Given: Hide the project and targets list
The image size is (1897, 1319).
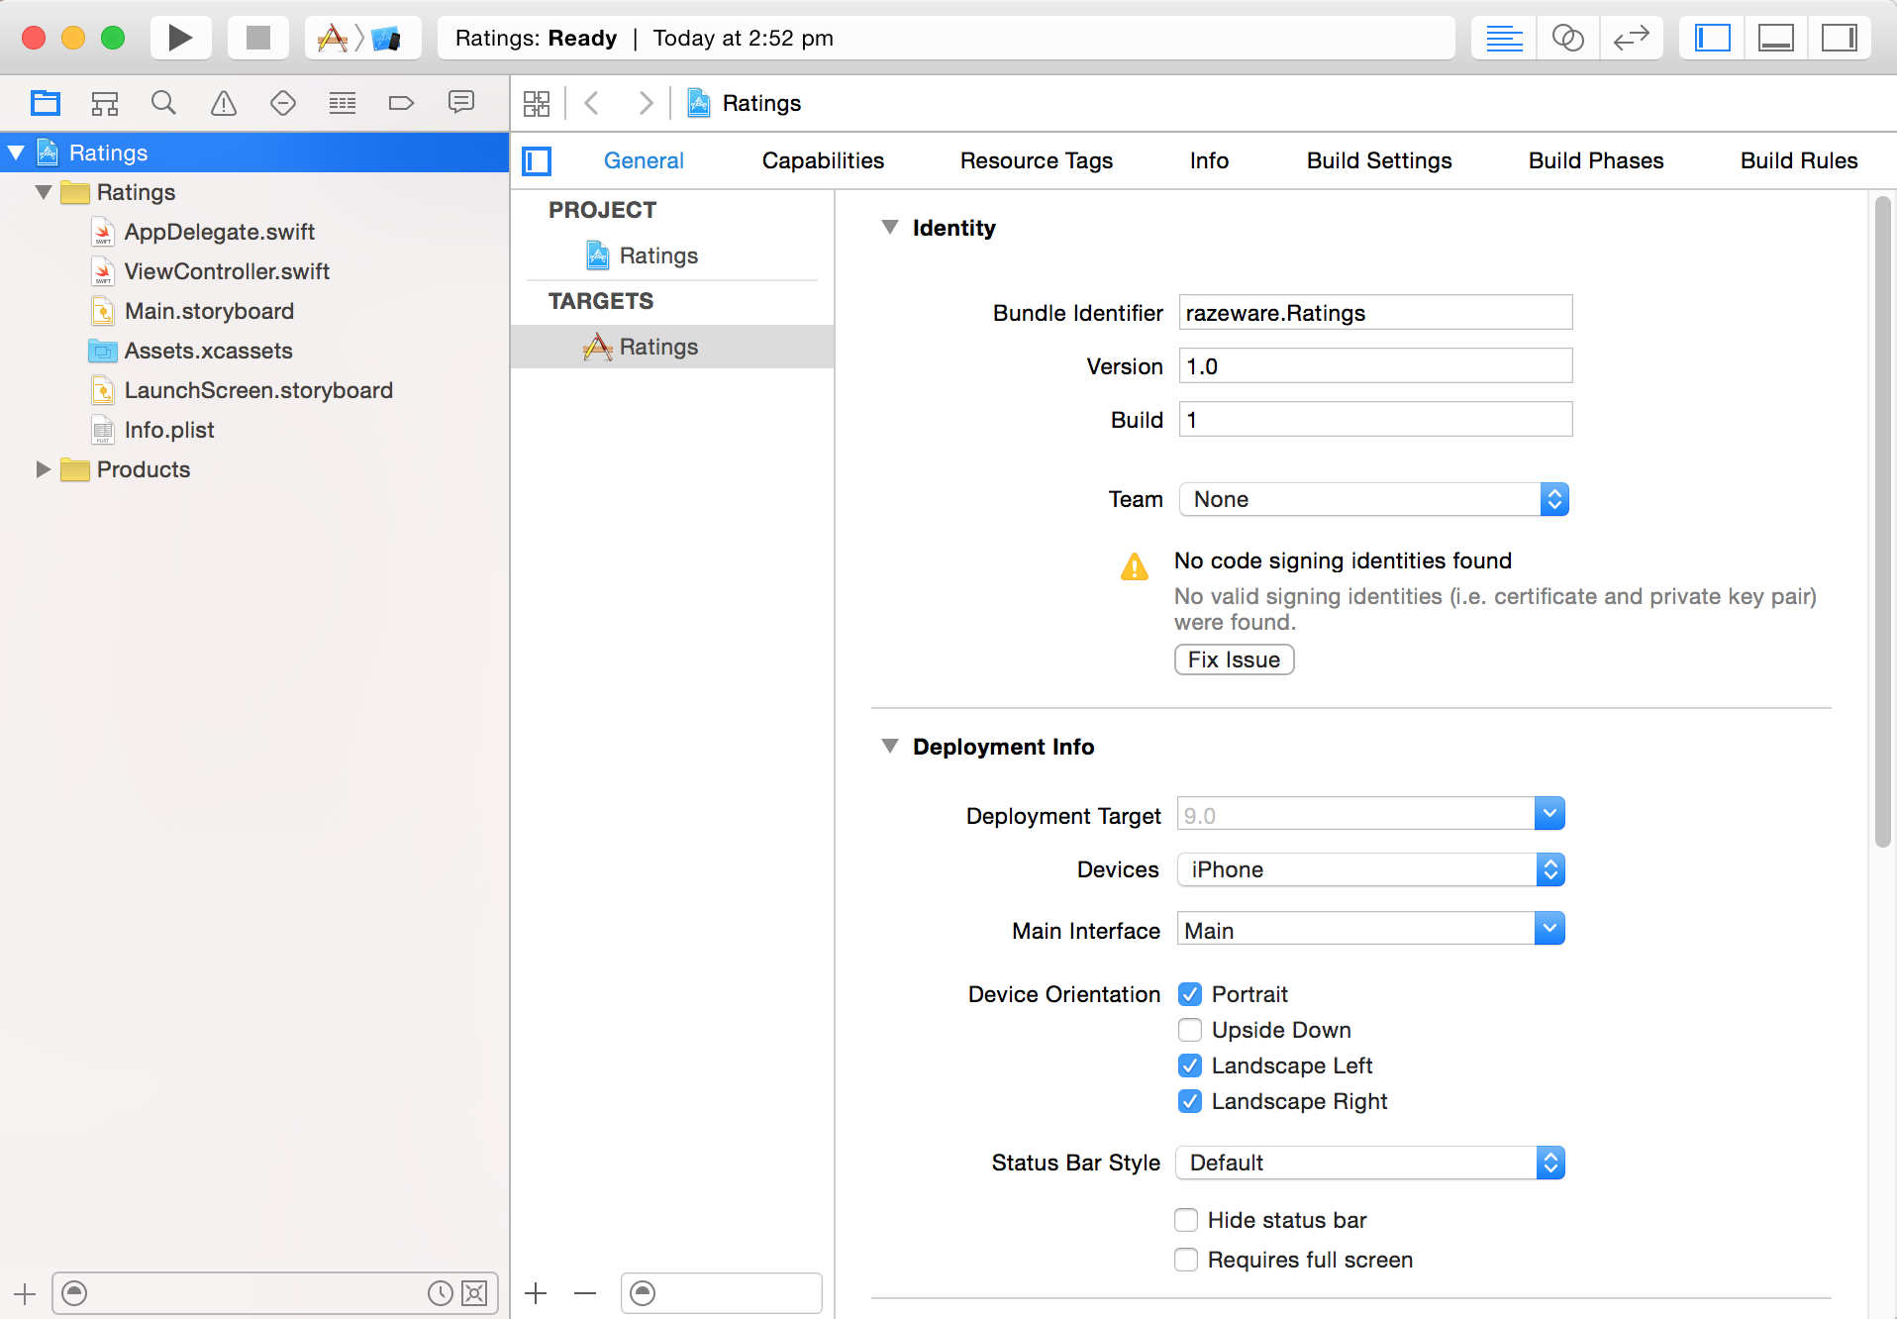Looking at the screenshot, I should pos(537,160).
